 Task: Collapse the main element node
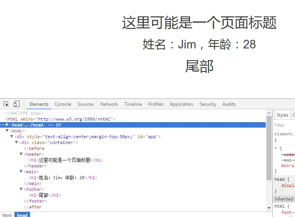pyautogui.click(x=21, y=171)
